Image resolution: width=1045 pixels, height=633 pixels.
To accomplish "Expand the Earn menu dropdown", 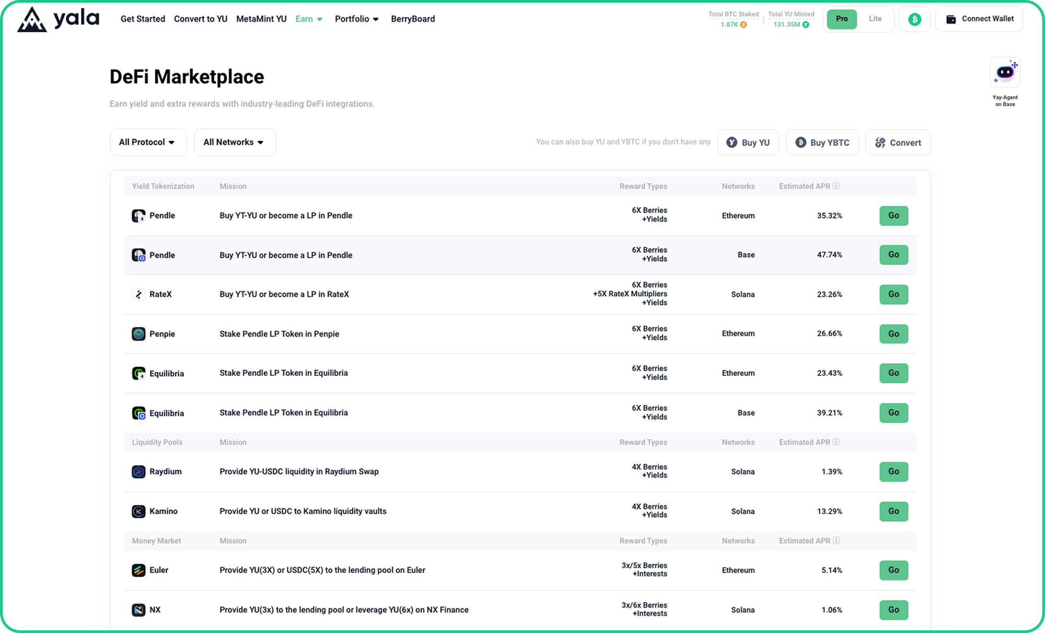I will coord(309,19).
